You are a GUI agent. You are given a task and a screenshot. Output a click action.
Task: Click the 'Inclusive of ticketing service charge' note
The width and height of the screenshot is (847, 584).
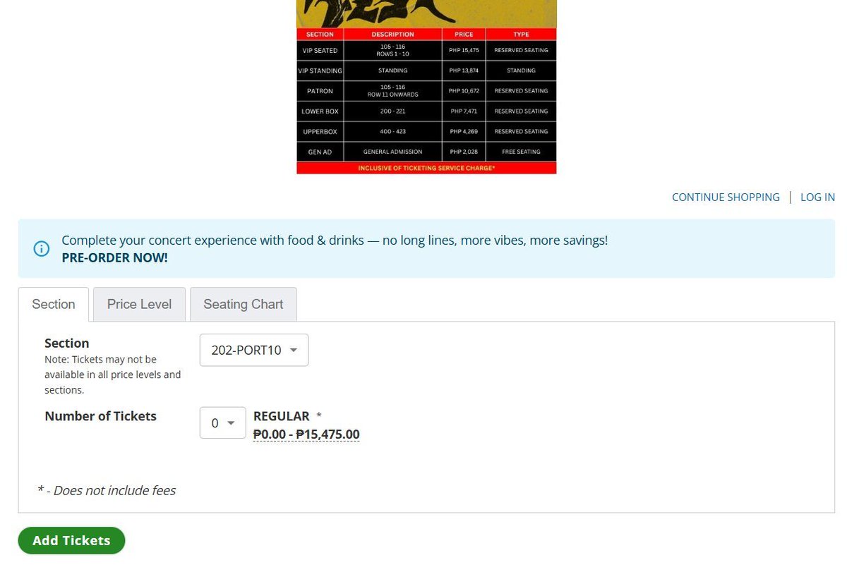pos(426,168)
